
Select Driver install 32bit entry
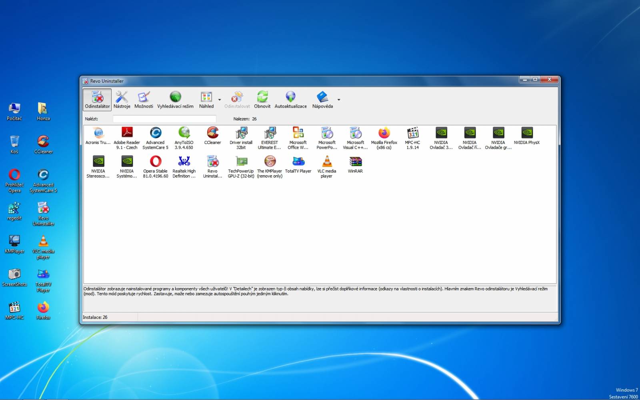point(241,138)
